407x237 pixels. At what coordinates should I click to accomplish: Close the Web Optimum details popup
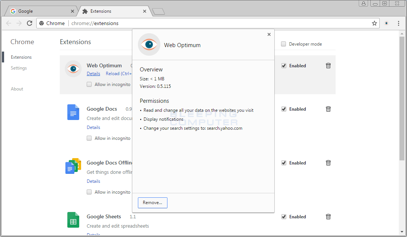tap(269, 34)
